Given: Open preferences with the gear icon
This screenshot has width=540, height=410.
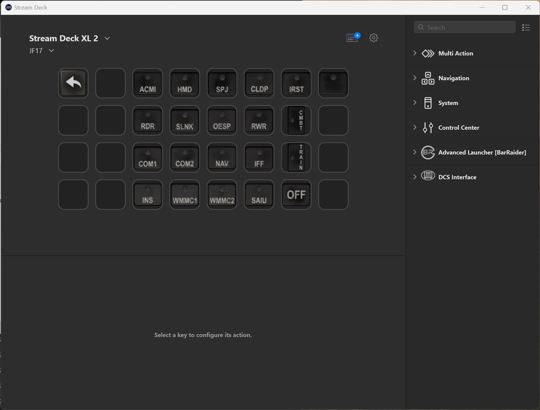Looking at the screenshot, I should point(374,38).
